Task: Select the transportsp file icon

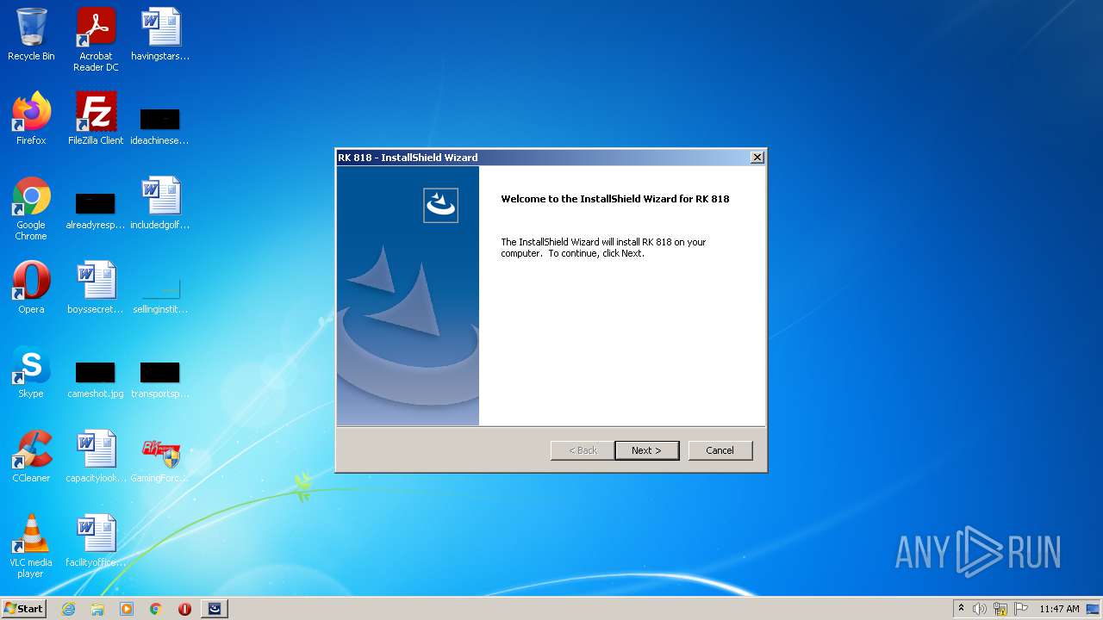Action: tap(160, 379)
